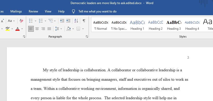The image size is (213, 101).
Task: Open the Review tab
Action: click(x=33, y=11)
